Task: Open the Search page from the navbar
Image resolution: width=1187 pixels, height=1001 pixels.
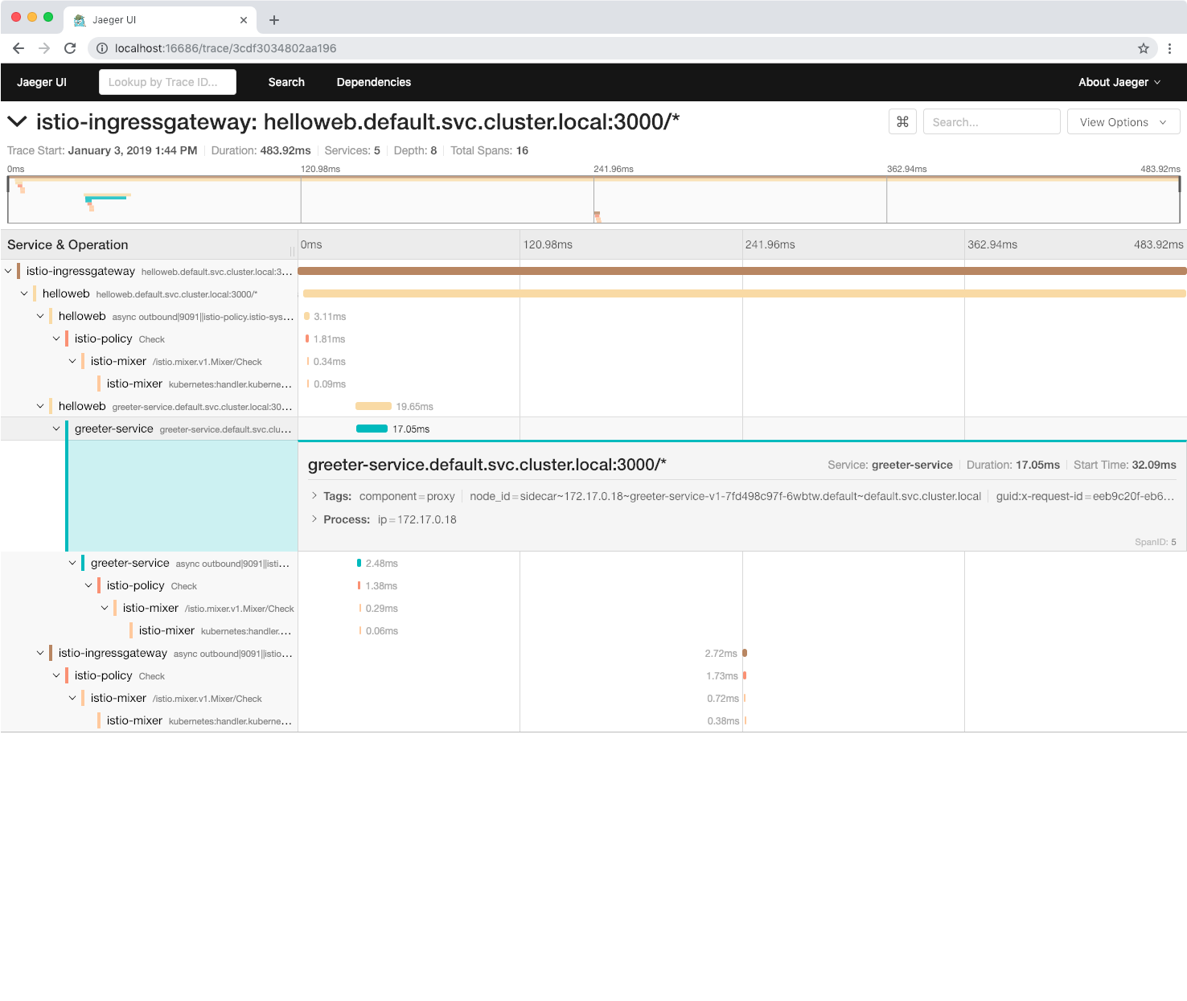Action: pos(286,82)
